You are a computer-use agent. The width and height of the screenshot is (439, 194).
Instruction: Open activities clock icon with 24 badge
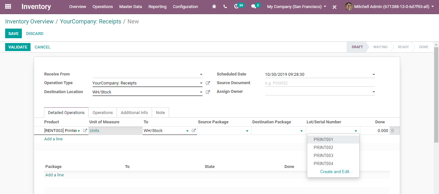[239, 6]
